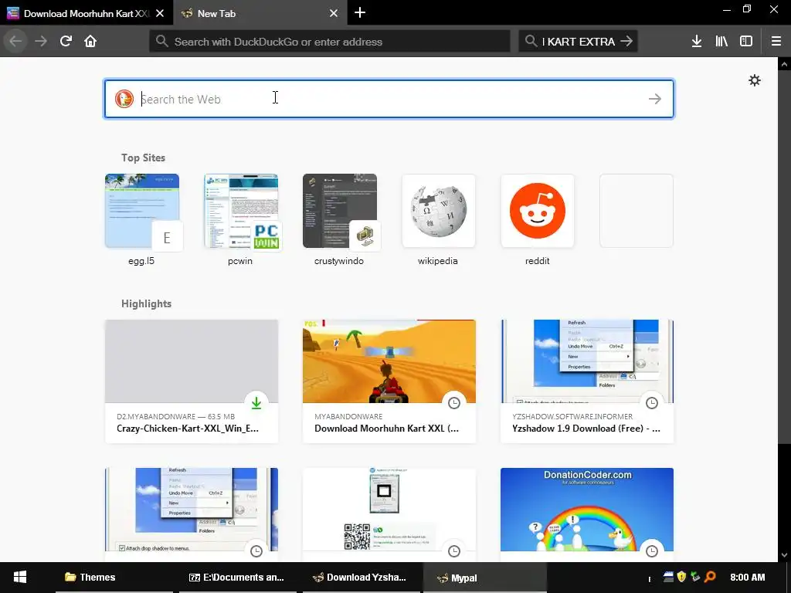
Task: Click download badge on Crazy-Chicken-Kart card
Action: coord(256,403)
